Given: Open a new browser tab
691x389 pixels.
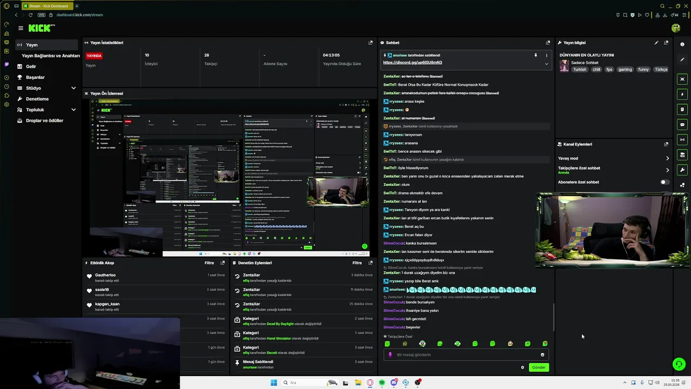Looking at the screenshot, I should click(x=77, y=6).
